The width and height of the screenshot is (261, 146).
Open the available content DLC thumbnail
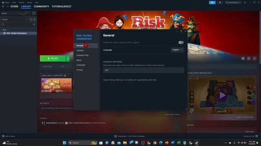pyautogui.click(x=57, y=86)
